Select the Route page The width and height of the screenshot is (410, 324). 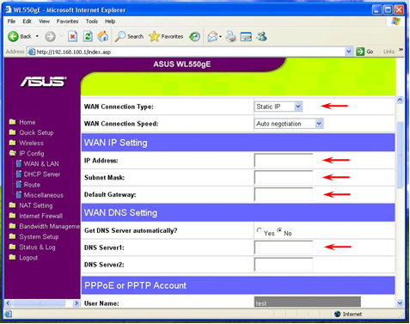(x=28, y=185)
